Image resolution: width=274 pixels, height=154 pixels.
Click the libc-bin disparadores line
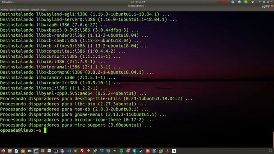tap(73, 104)
